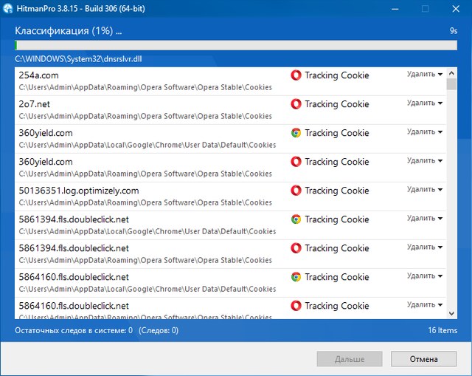This screenshot has width=472, height=376.
Task: Close the HitmanPro window
Action: click(x=454, y=10)
